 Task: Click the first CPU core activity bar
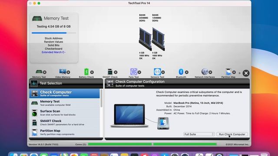click(120, 144)
